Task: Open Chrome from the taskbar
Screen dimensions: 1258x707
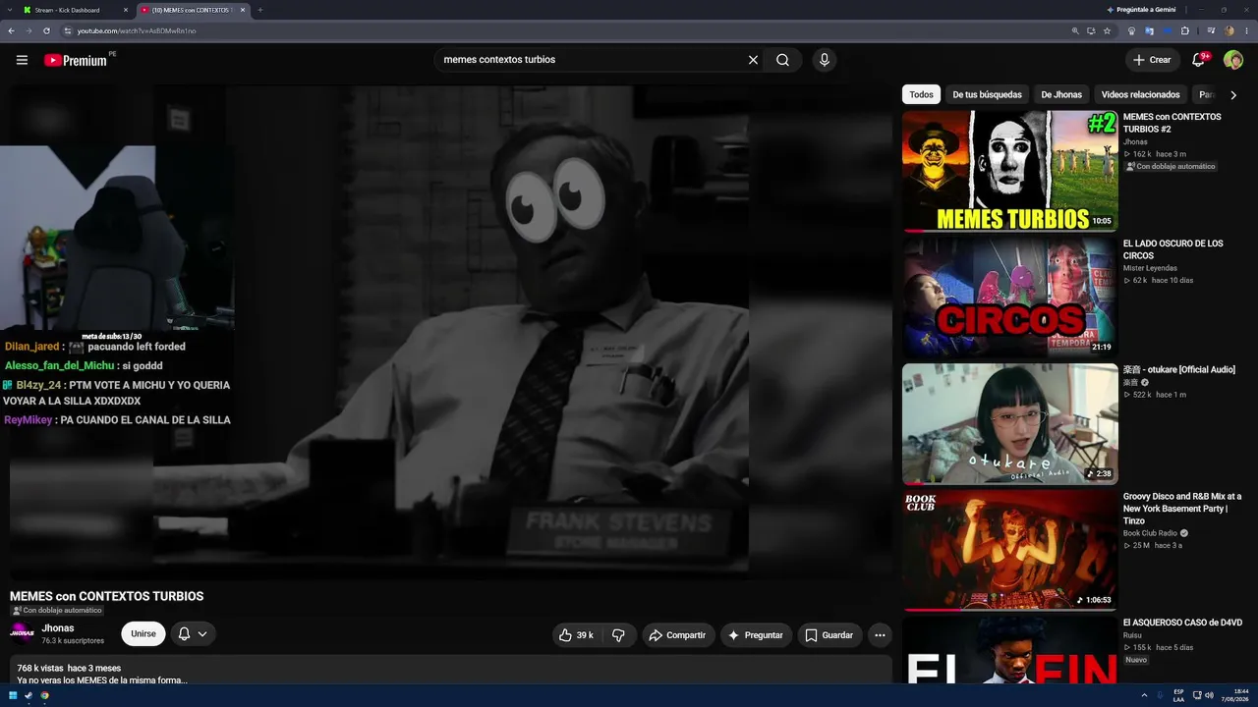Action: [44, 695]
